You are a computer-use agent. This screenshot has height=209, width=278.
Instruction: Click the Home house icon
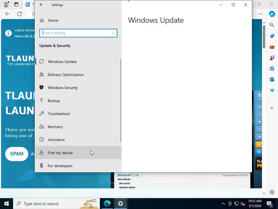pyautogui.click(x=42, y=20)
